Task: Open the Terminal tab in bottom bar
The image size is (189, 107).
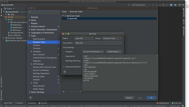Action: (43, 103)
